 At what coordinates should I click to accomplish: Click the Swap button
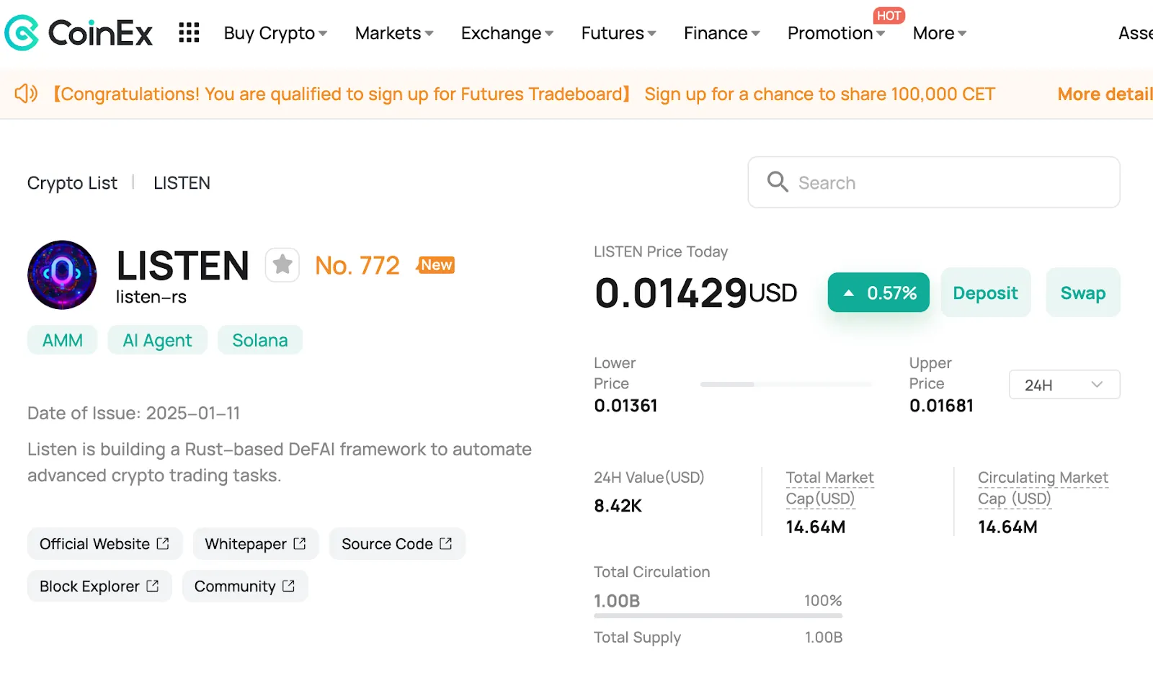(x=1083, y=293)
